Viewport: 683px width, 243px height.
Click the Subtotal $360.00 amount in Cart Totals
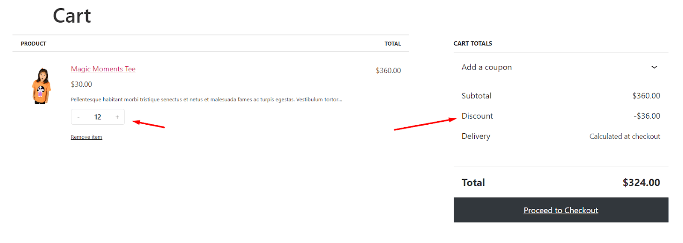click(x=646, y=96)
